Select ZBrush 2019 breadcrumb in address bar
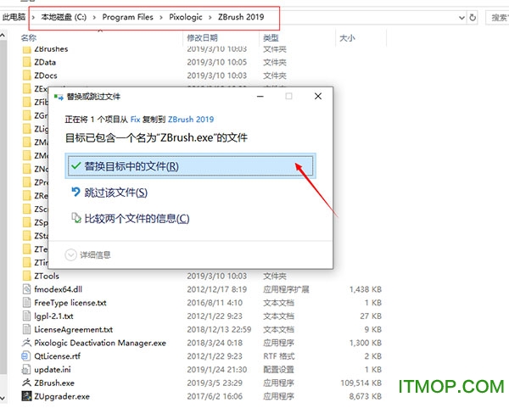This screenshot has height=408, width=509. pos(241,17)
